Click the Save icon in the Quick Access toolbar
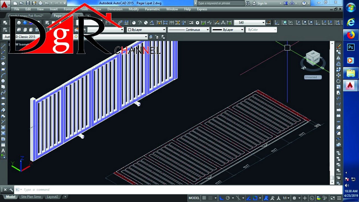Viewport: 359px width, 202px height. pos(28,3)
